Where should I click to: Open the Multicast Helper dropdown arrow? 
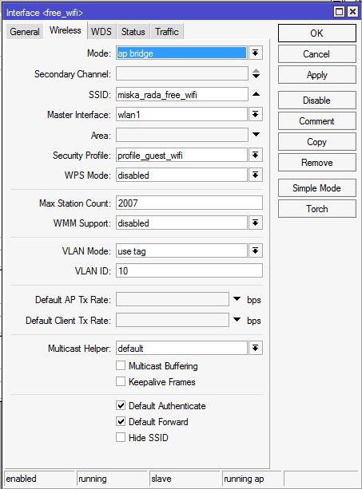pos(255,348)
